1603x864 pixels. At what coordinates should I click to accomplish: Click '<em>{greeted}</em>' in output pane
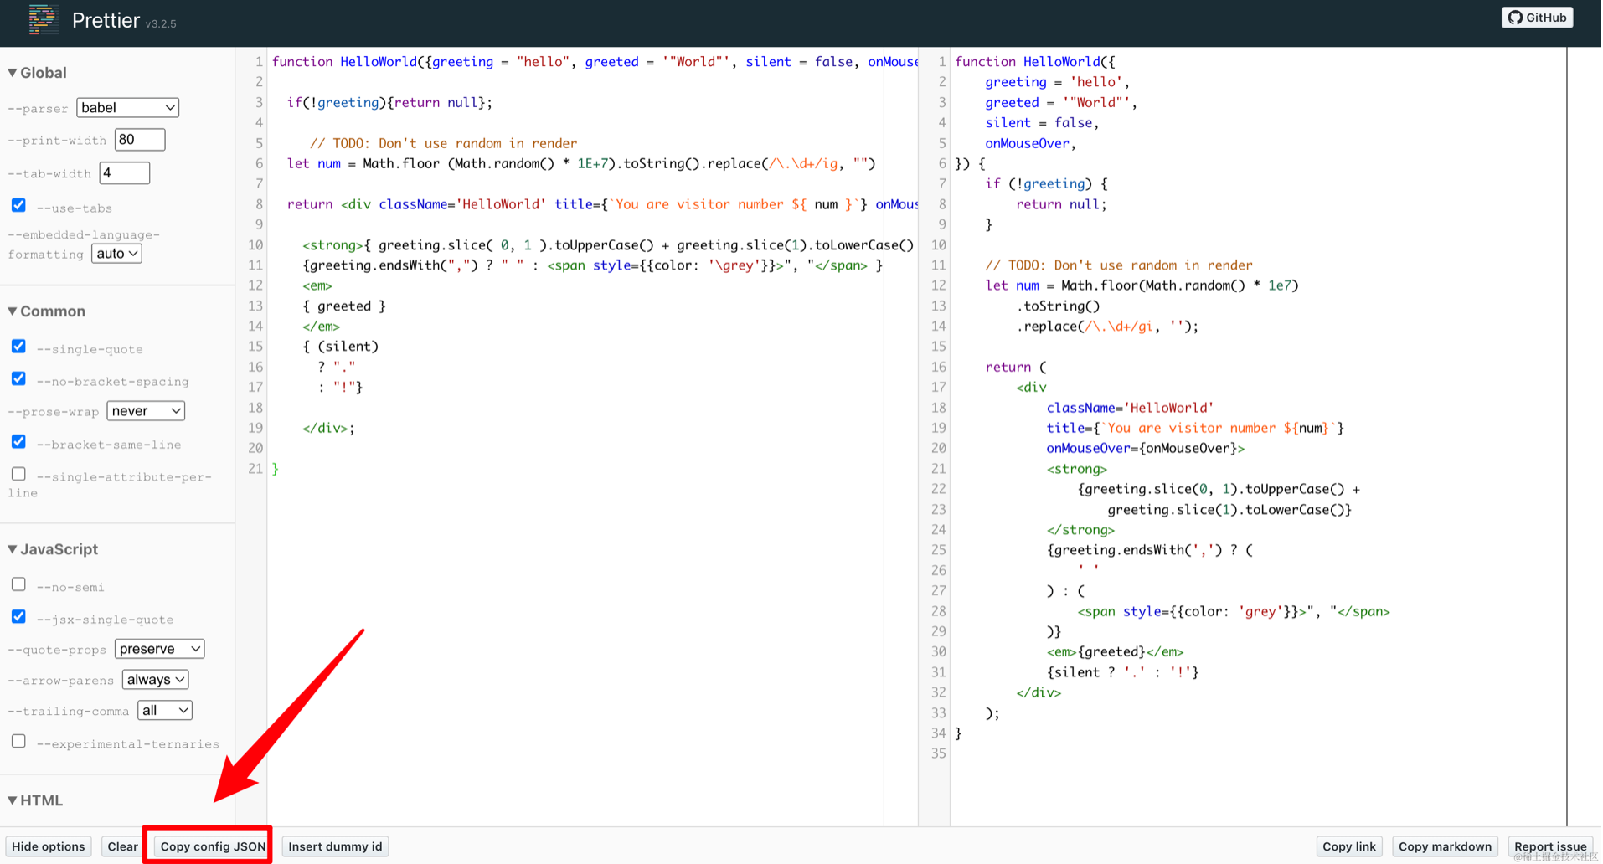pos(1115,651)
